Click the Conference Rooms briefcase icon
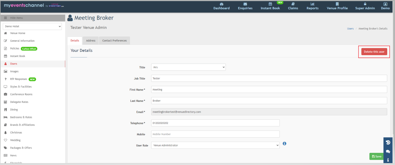 (5, 94)
